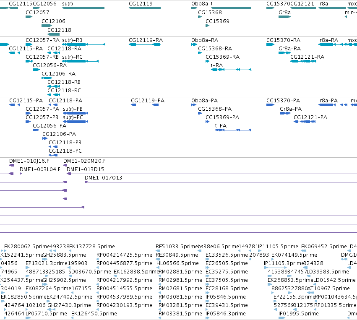357x320 pixels.
Task: Select transcript CG15370-RA
Action: pyautogui.click(x=284, y=40)
